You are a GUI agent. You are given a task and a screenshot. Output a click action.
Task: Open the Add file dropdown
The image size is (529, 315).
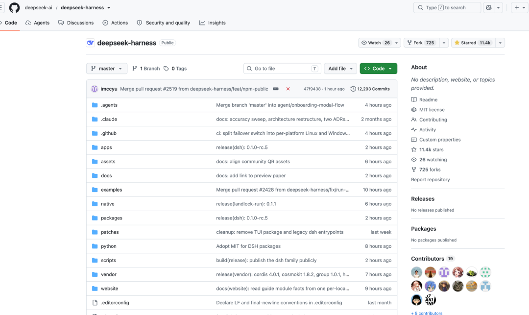tap(340, 69)
